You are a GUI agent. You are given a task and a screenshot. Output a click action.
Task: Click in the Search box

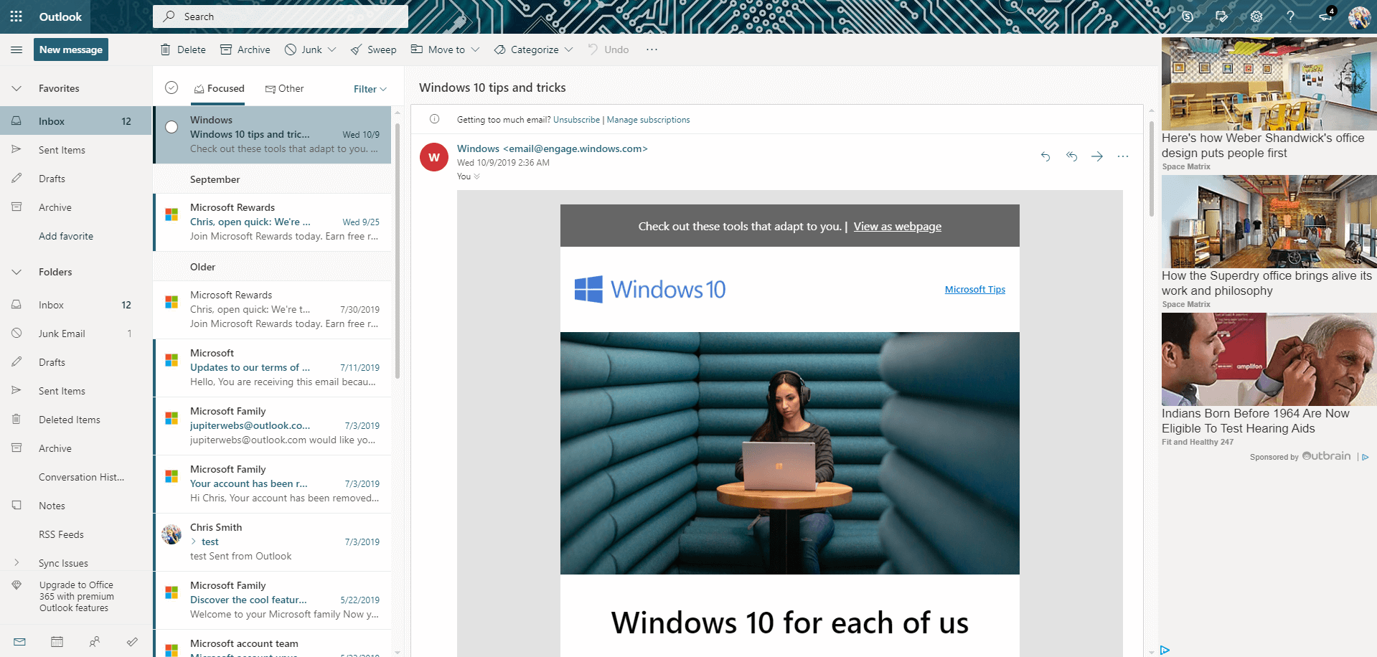[281, 16]
